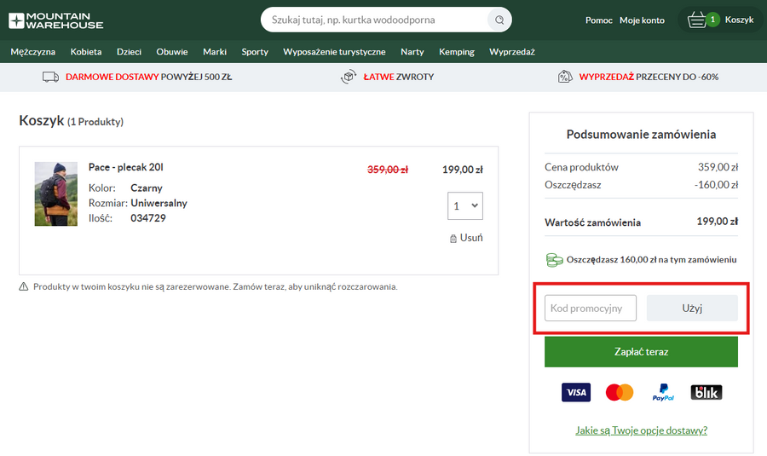Click the easy returns box icon
This screenshot has width=767, height=456.
coord(348,77)
